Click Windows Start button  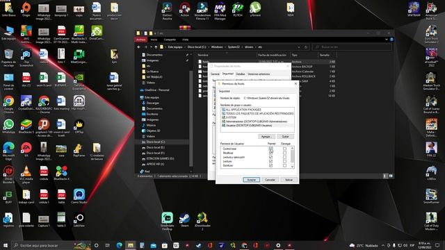6,245
